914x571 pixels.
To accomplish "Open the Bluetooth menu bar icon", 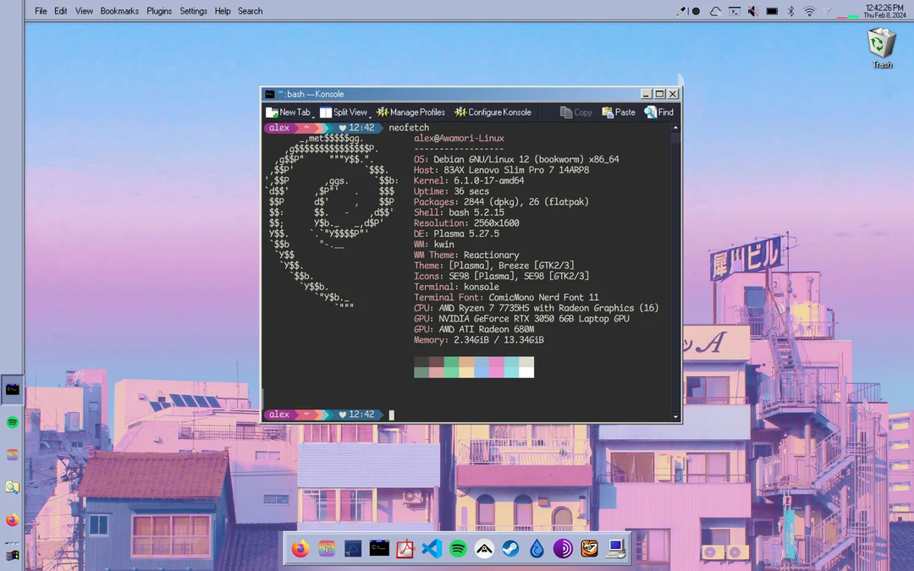I will click(790, 11).
